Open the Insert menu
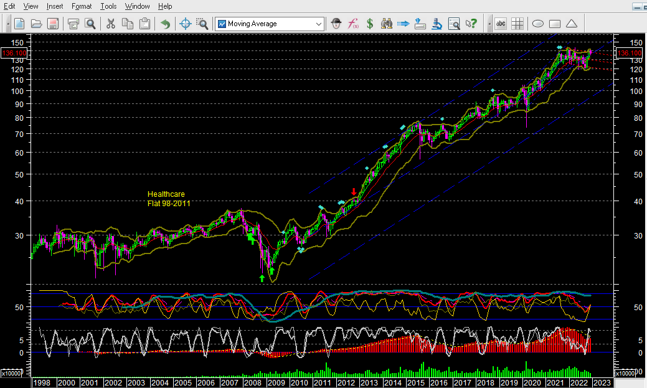Screen dimensions: 647x388 (55, 6)
